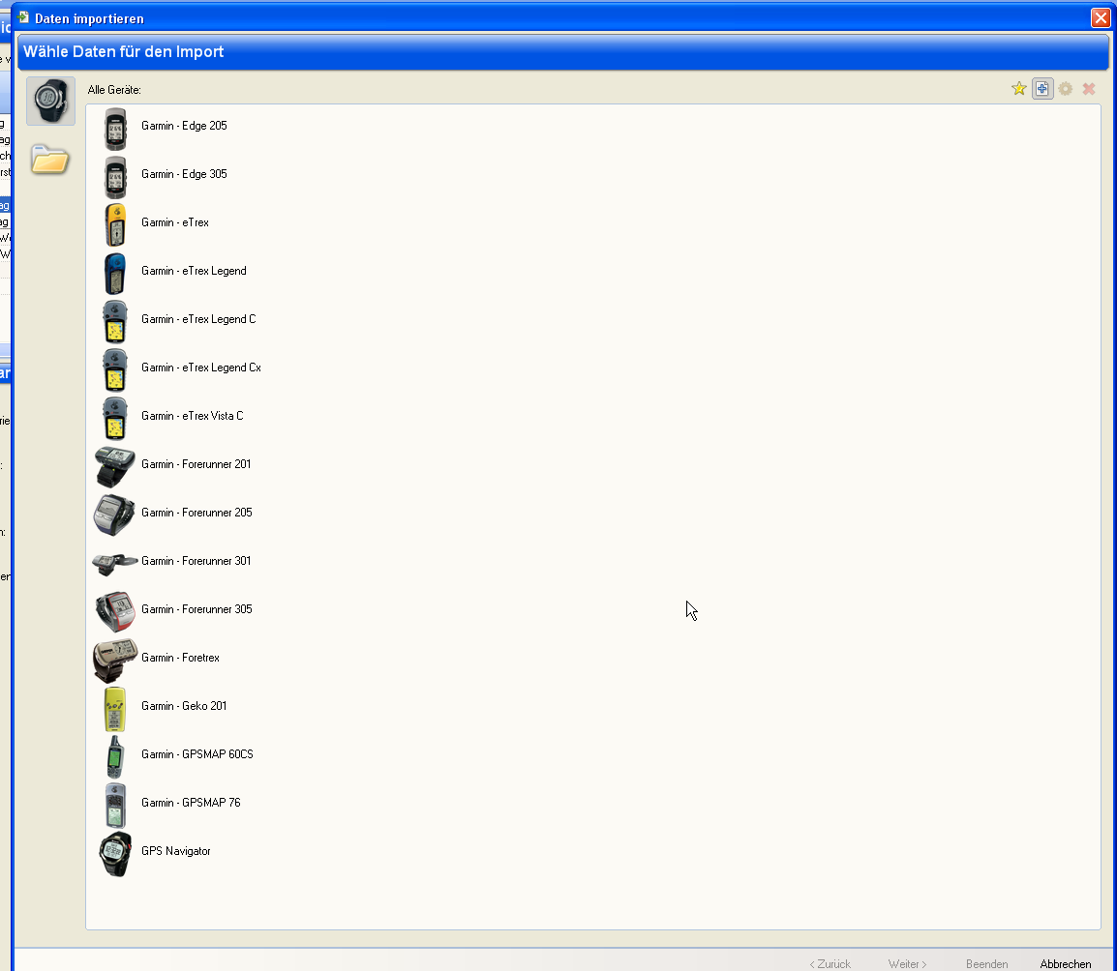Screen dimensions: 1117x971
Task: Click the yellow Garmin - eTrex icon
Action: click(x=115, y=224)
